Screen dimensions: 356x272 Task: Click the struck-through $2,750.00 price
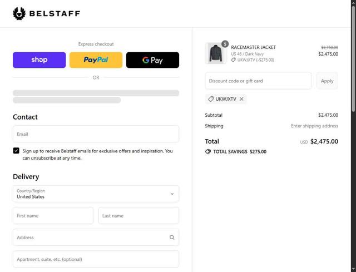click(x=330, y=47)
